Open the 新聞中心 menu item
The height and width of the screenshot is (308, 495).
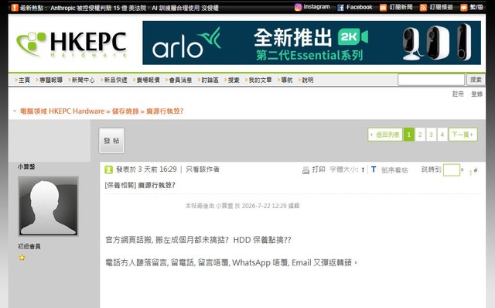83,80
